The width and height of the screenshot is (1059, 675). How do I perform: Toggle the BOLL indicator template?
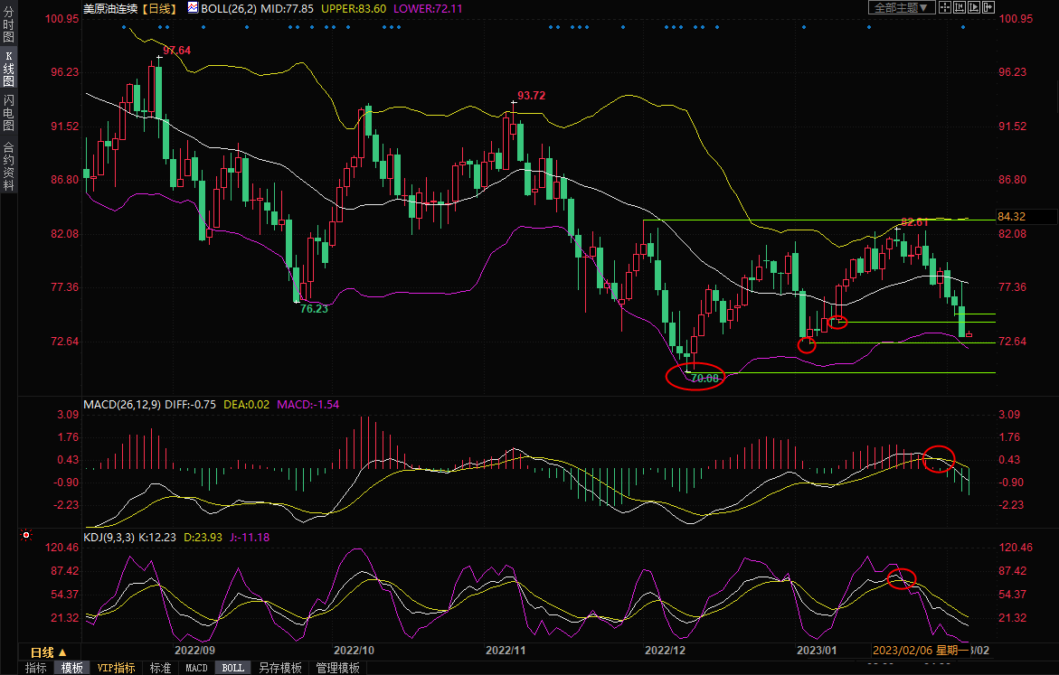tap(232, 668)
